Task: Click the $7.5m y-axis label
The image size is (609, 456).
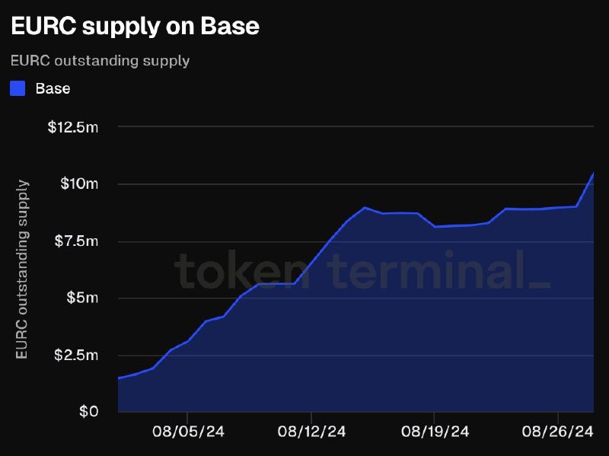Action: [x=76, y=241]
